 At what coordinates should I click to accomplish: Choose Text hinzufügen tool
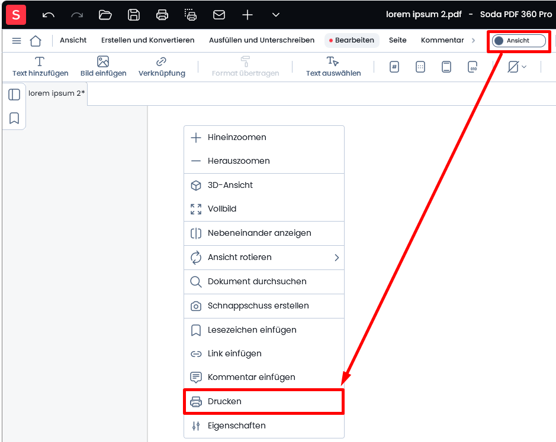[x=40, y=67]
